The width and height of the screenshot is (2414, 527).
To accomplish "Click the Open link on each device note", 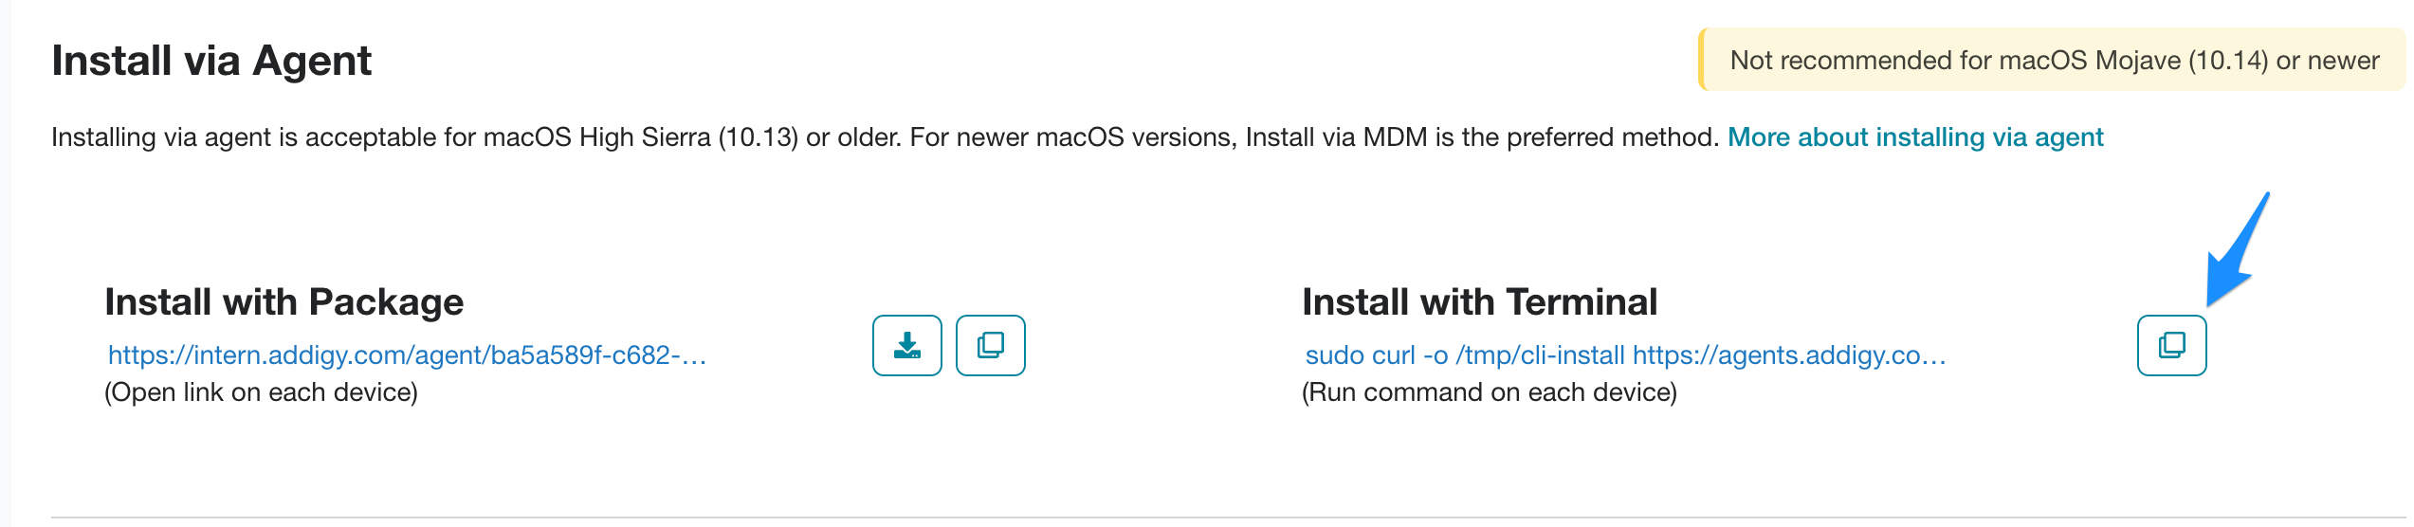I will tap(261, 392).
